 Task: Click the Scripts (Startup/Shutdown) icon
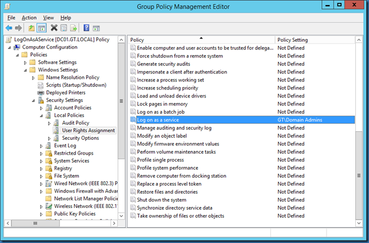click(41, 85)
